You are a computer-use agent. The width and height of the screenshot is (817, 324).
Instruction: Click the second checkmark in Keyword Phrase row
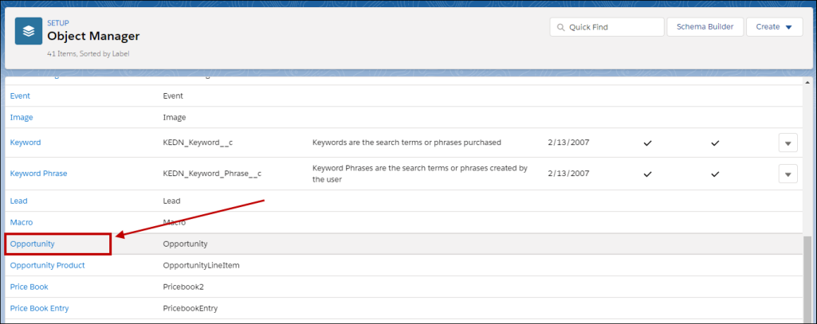[x=715, y=174]
